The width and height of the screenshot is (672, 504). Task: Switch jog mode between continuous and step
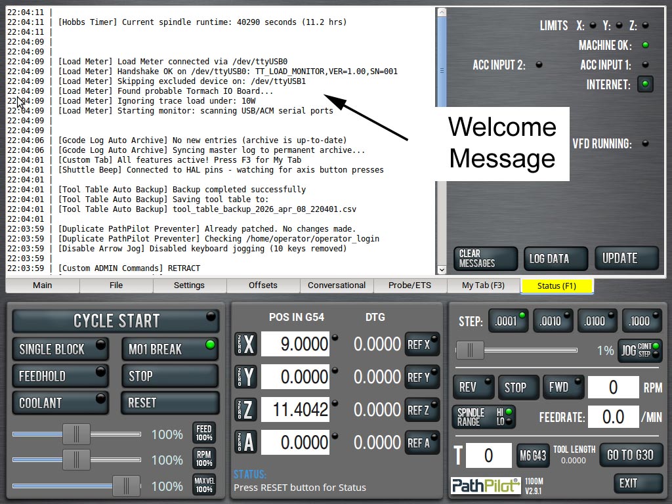tap(639, 350)
